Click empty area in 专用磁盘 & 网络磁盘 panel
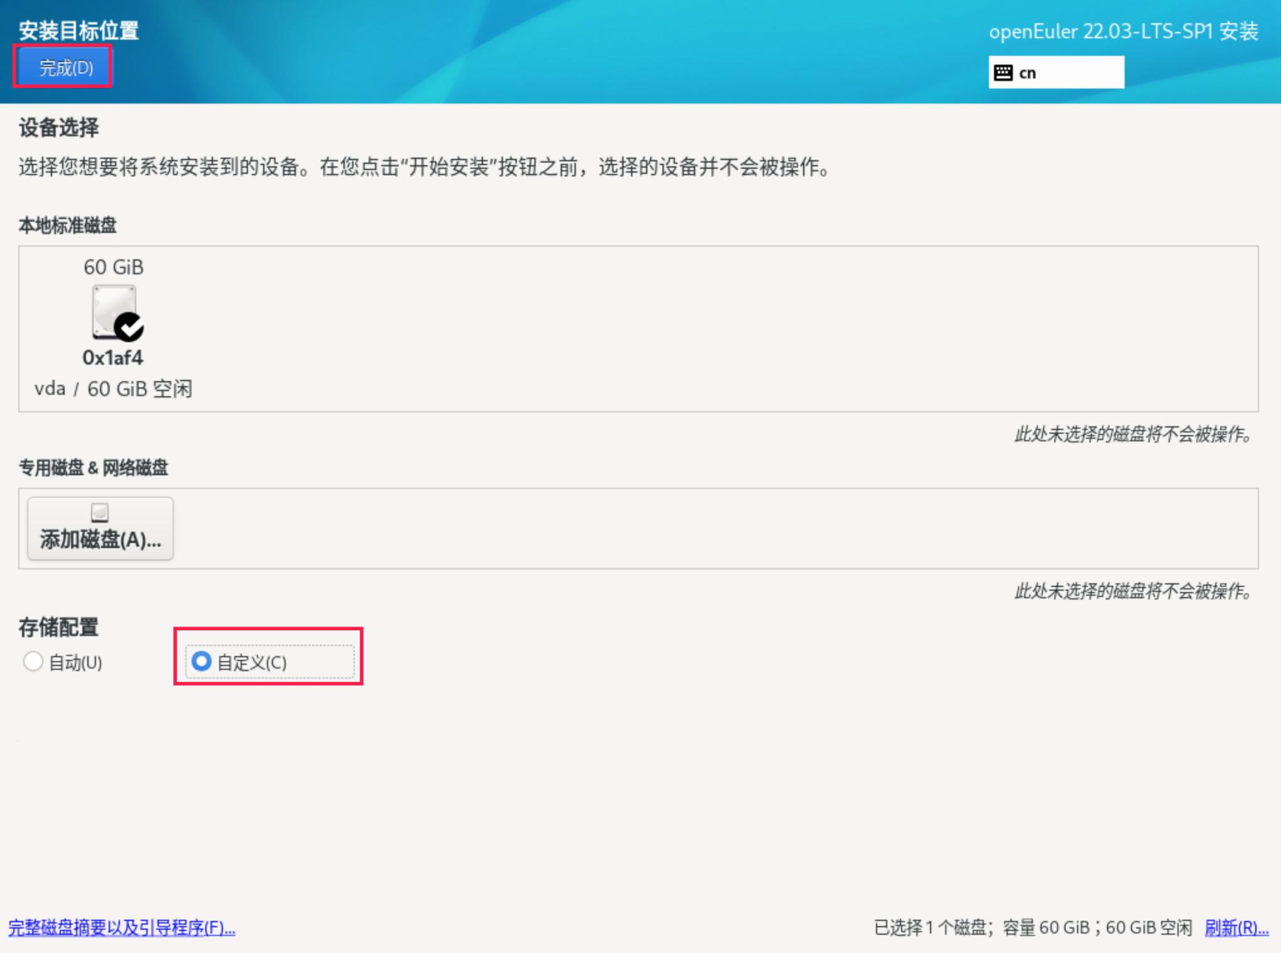The width and height of the screenshot is (1281, 953). click(691, 529)
